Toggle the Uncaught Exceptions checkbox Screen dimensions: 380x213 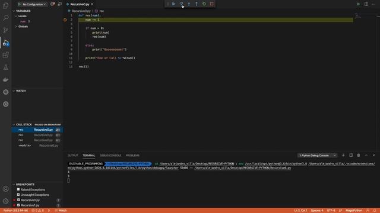point(18,195)
